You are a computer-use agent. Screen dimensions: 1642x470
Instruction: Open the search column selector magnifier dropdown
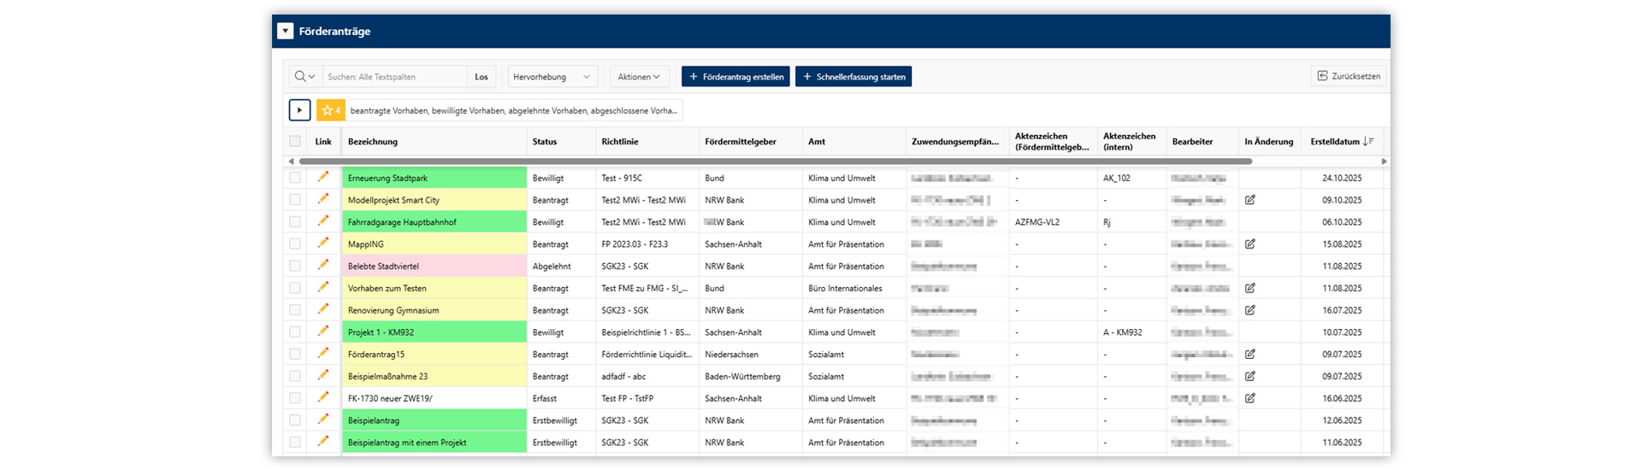[x=305, y=77]
